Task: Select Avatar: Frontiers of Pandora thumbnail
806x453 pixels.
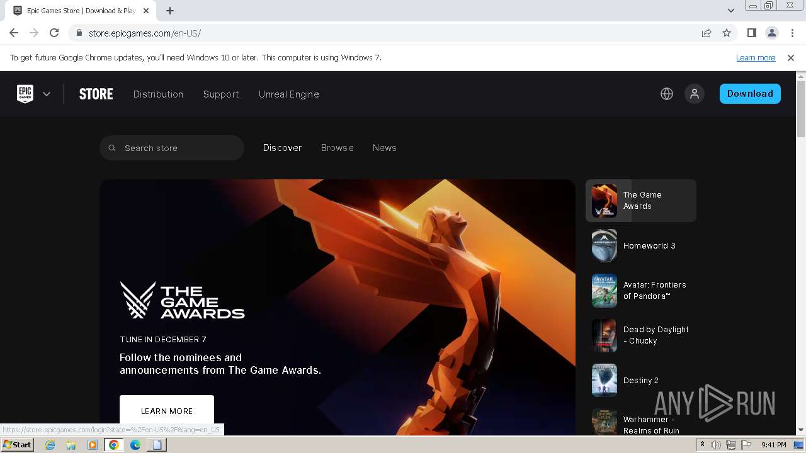Action: (x=604, y=290)
